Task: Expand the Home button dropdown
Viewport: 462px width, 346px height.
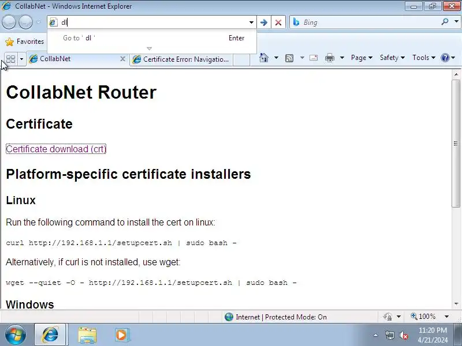Action: point(276,58)
